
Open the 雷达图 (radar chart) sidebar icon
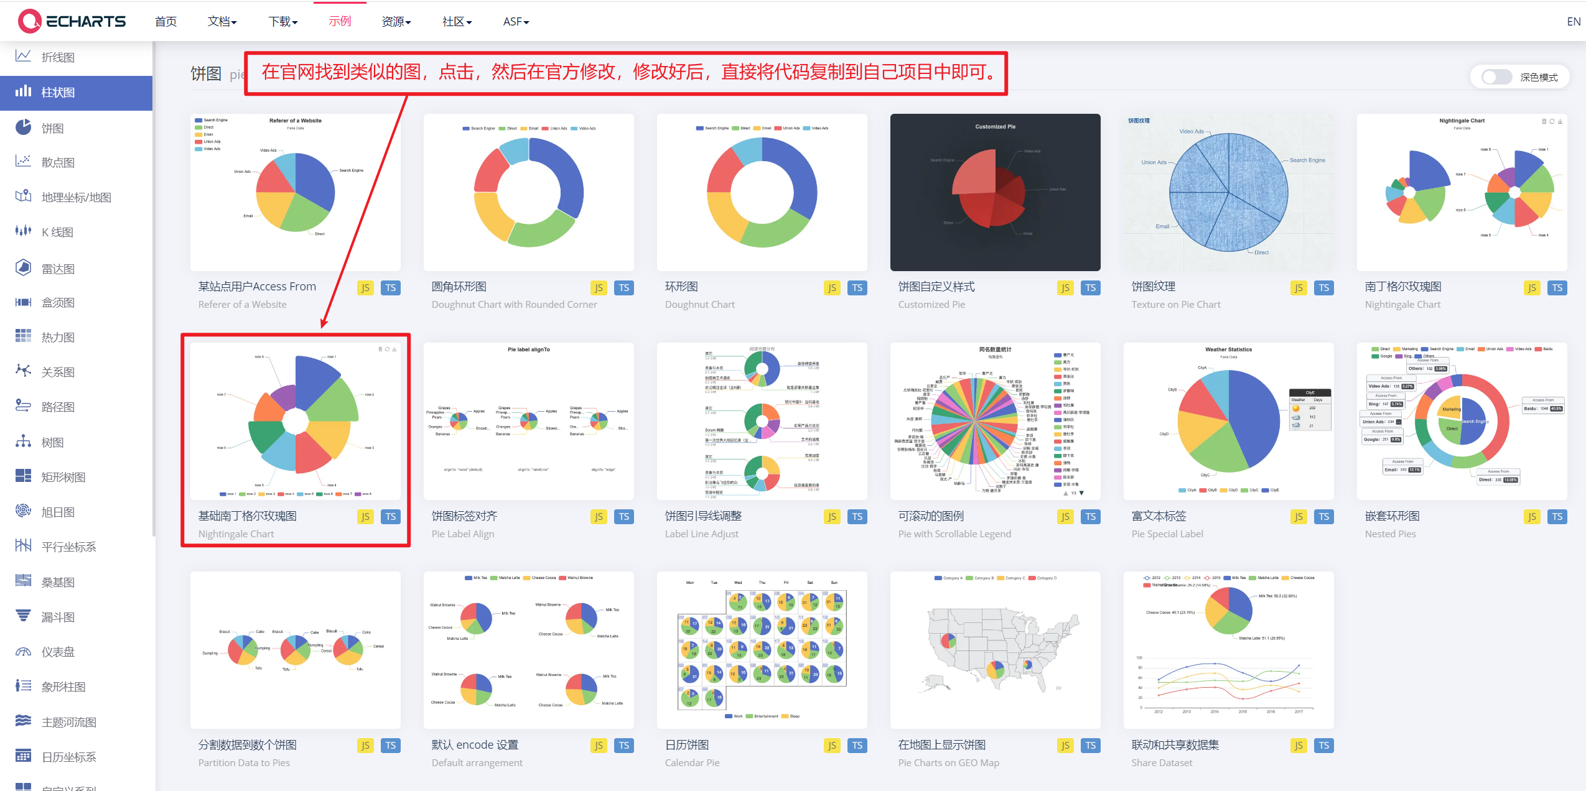tap(23, 267)
